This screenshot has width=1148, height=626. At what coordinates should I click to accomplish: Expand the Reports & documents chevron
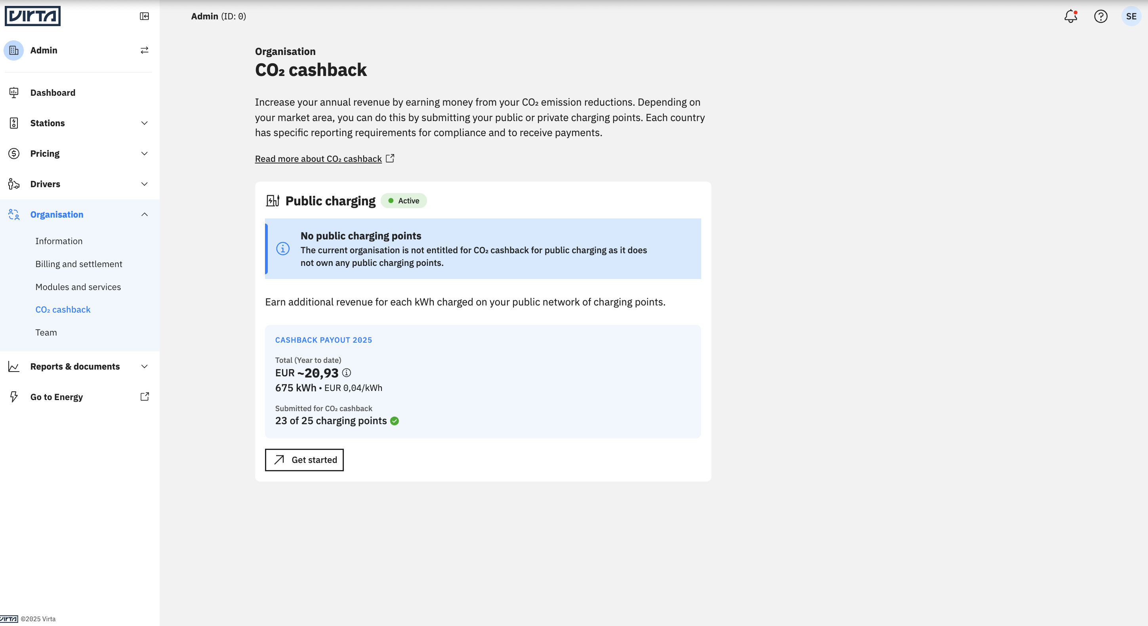point(144,366)
